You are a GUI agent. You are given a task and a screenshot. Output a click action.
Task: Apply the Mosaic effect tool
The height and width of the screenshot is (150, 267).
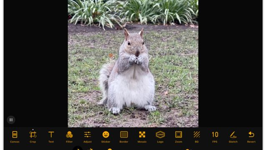pyautogui.click(x=142, y=137)
